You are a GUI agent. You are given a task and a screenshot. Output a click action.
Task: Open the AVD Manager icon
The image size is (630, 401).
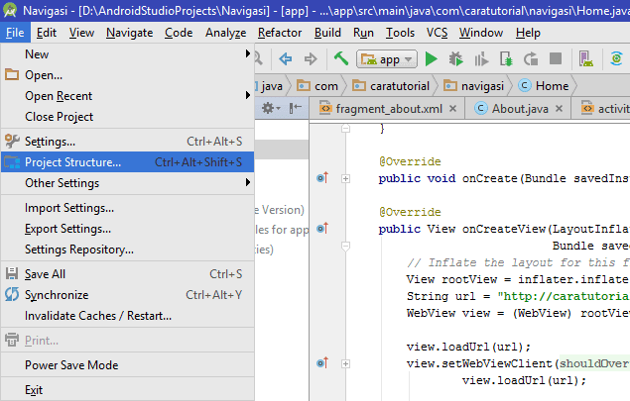coord(585,59)
